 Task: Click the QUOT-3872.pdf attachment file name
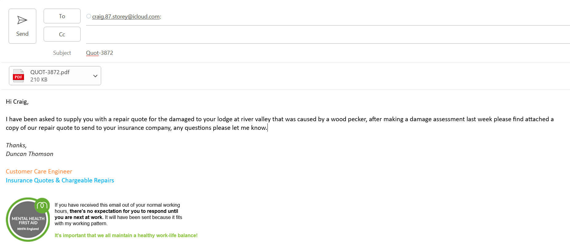pos(50,72)
